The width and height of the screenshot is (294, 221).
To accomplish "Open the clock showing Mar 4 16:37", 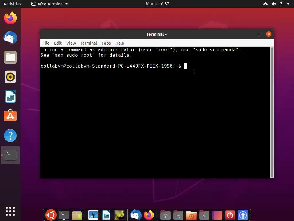I will pos(158,4).
